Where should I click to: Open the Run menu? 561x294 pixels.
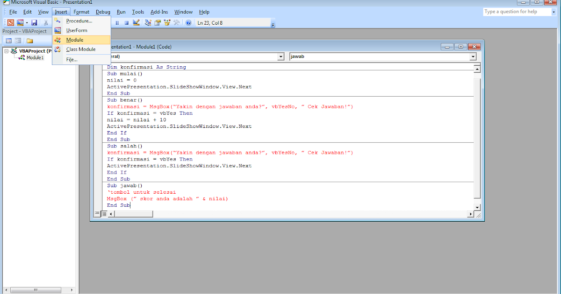(121, 12)
